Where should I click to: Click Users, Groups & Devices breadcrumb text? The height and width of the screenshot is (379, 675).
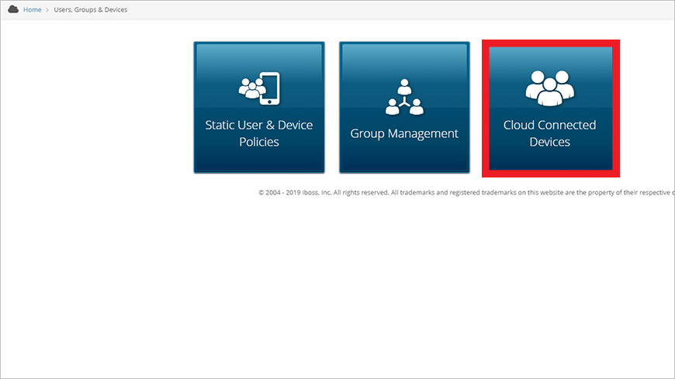pyautogui.click(x=91, y=9)
